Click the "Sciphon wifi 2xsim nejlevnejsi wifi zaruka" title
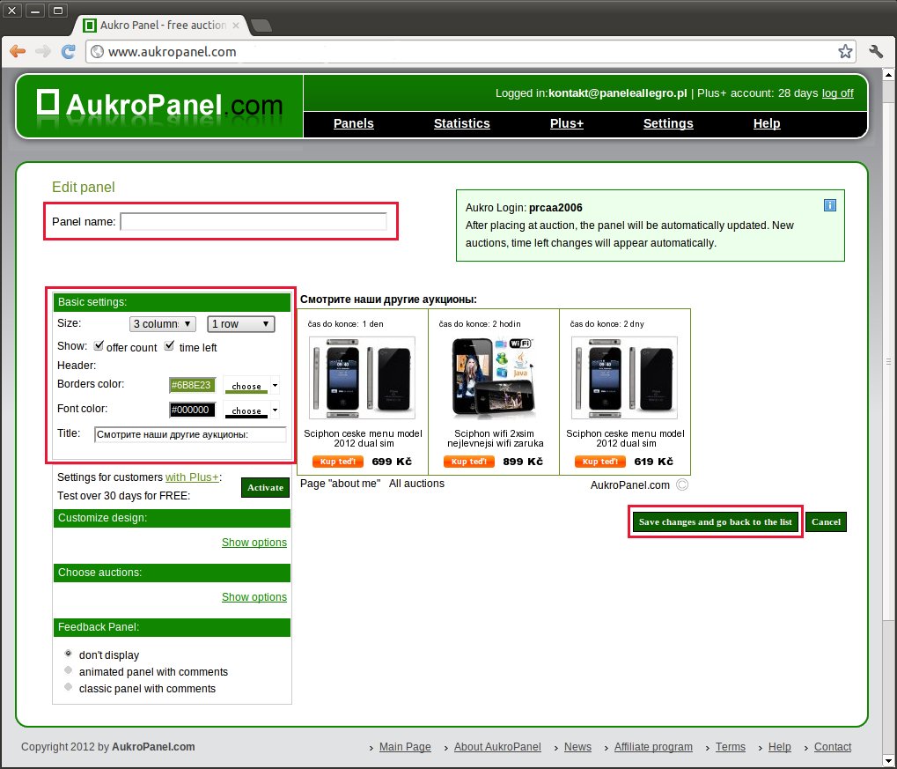This screenshot has height=769, width=897. [495, 438]
